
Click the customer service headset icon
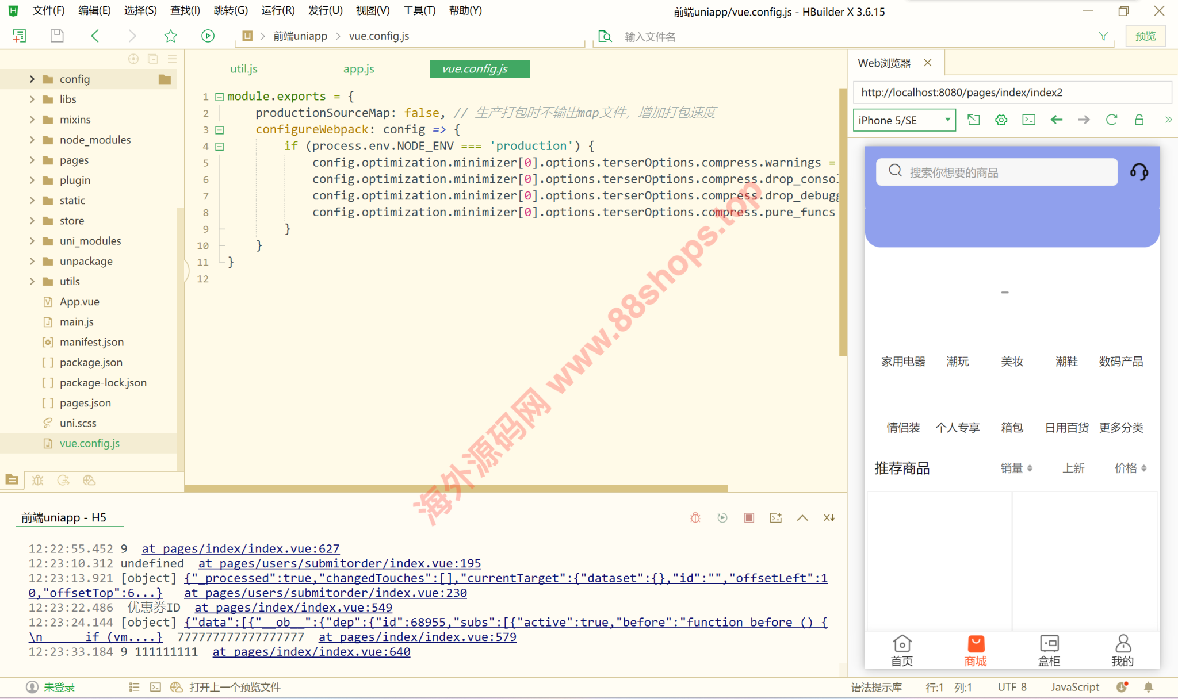pyautogui.click(x=1139, y=172)
